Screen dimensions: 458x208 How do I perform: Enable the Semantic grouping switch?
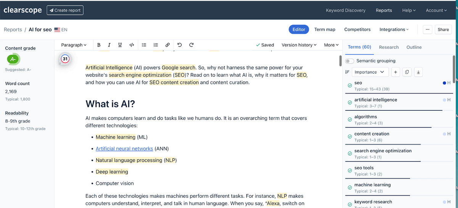[350, 61]
